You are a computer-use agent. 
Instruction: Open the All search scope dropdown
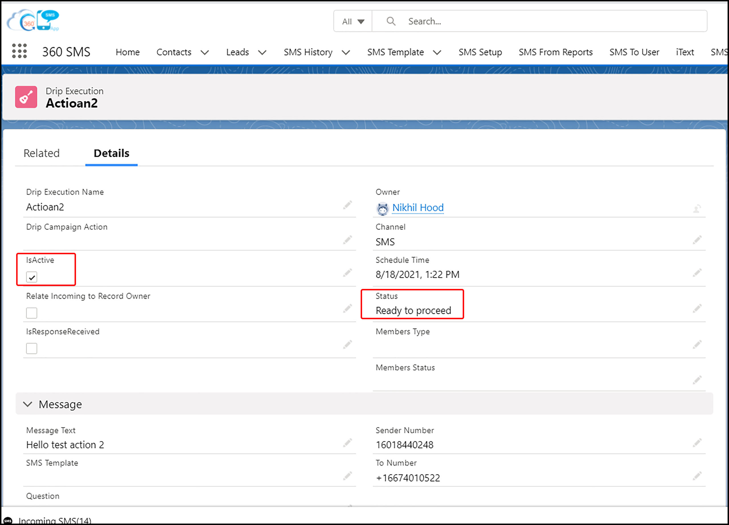[x=353, y=21]
